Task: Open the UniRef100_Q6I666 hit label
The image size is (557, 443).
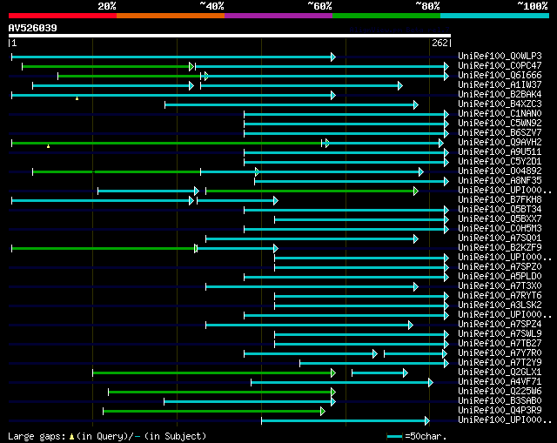Action: pos(500,76)
